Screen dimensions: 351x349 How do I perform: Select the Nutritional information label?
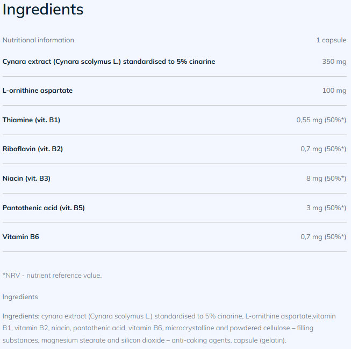click(38, 40)
